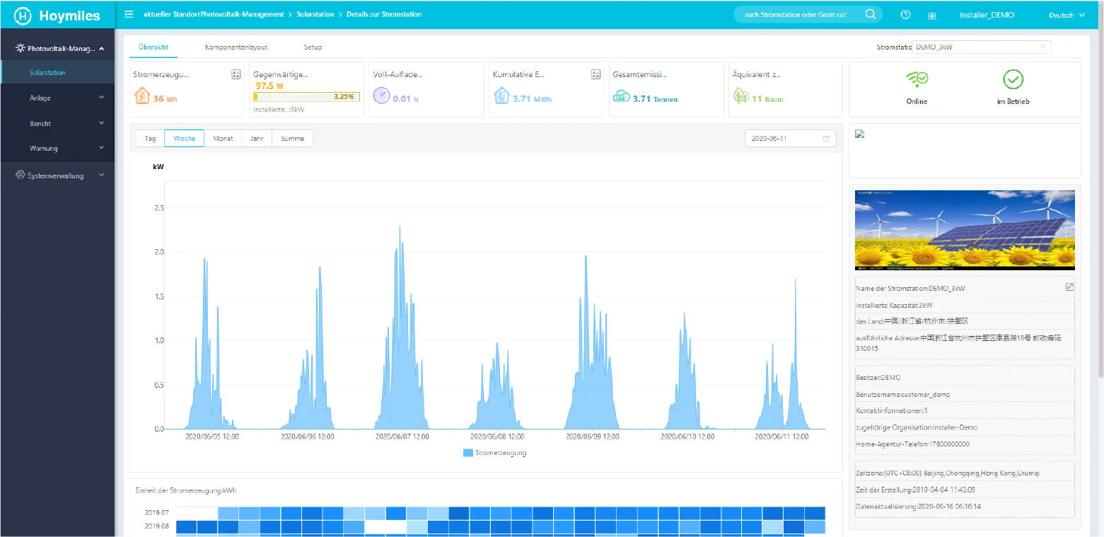
Task: Click the 0.01 h Voll-Auflade value
Action: [406, 99]
